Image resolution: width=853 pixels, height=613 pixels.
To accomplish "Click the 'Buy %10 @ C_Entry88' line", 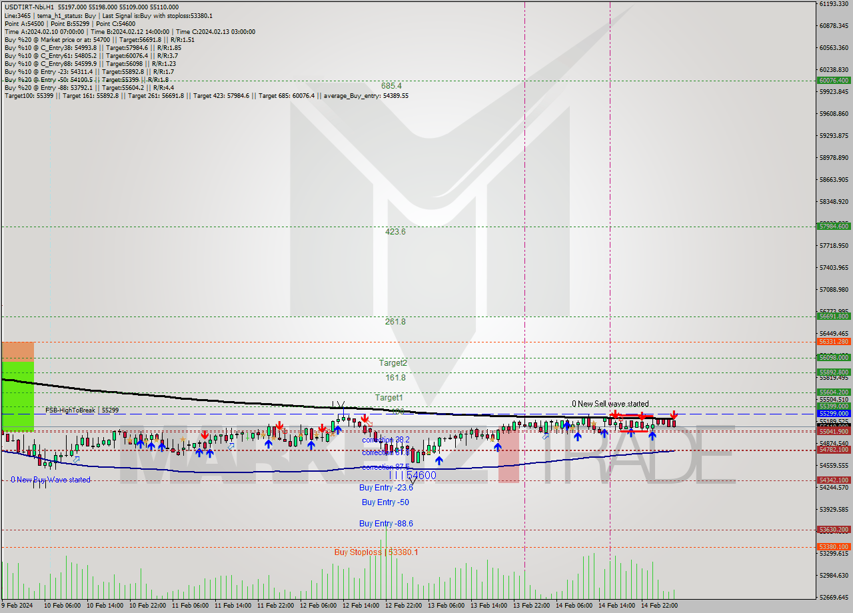I will click(x=89, y=64).
